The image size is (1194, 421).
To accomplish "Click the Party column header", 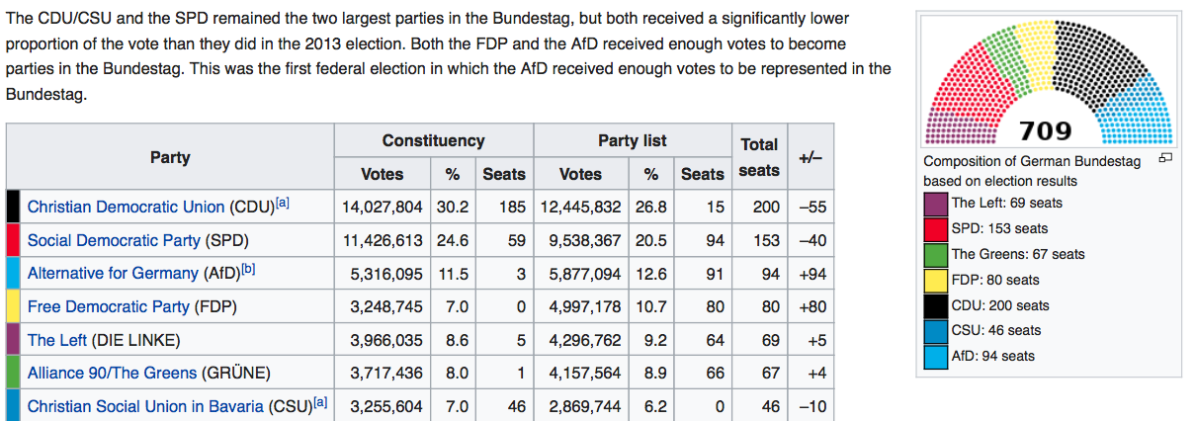I will [170, 157].
